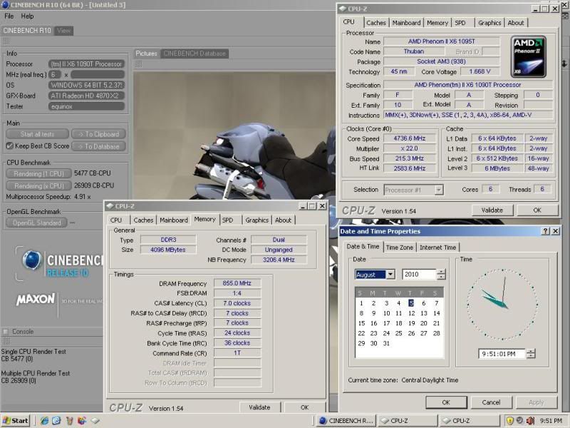Click the Start all tests button
This screenshot has width=570, height=428.
pos(38,134)
